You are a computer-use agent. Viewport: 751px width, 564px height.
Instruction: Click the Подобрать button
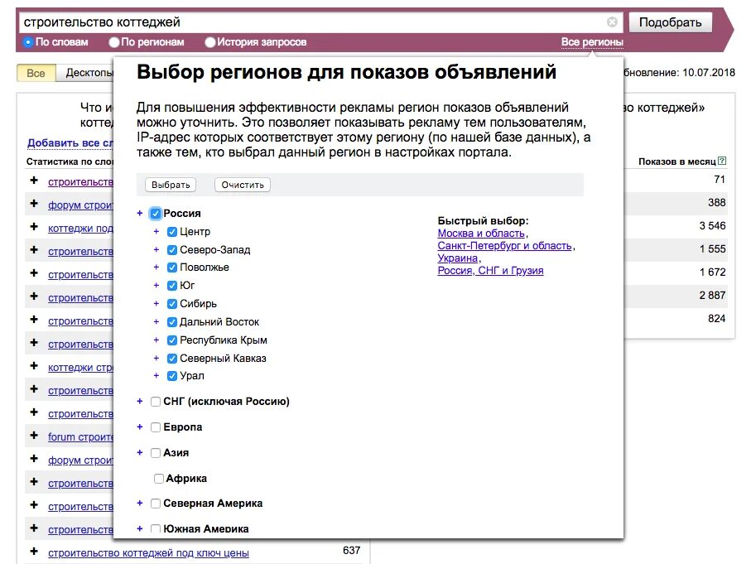(670, 22)
